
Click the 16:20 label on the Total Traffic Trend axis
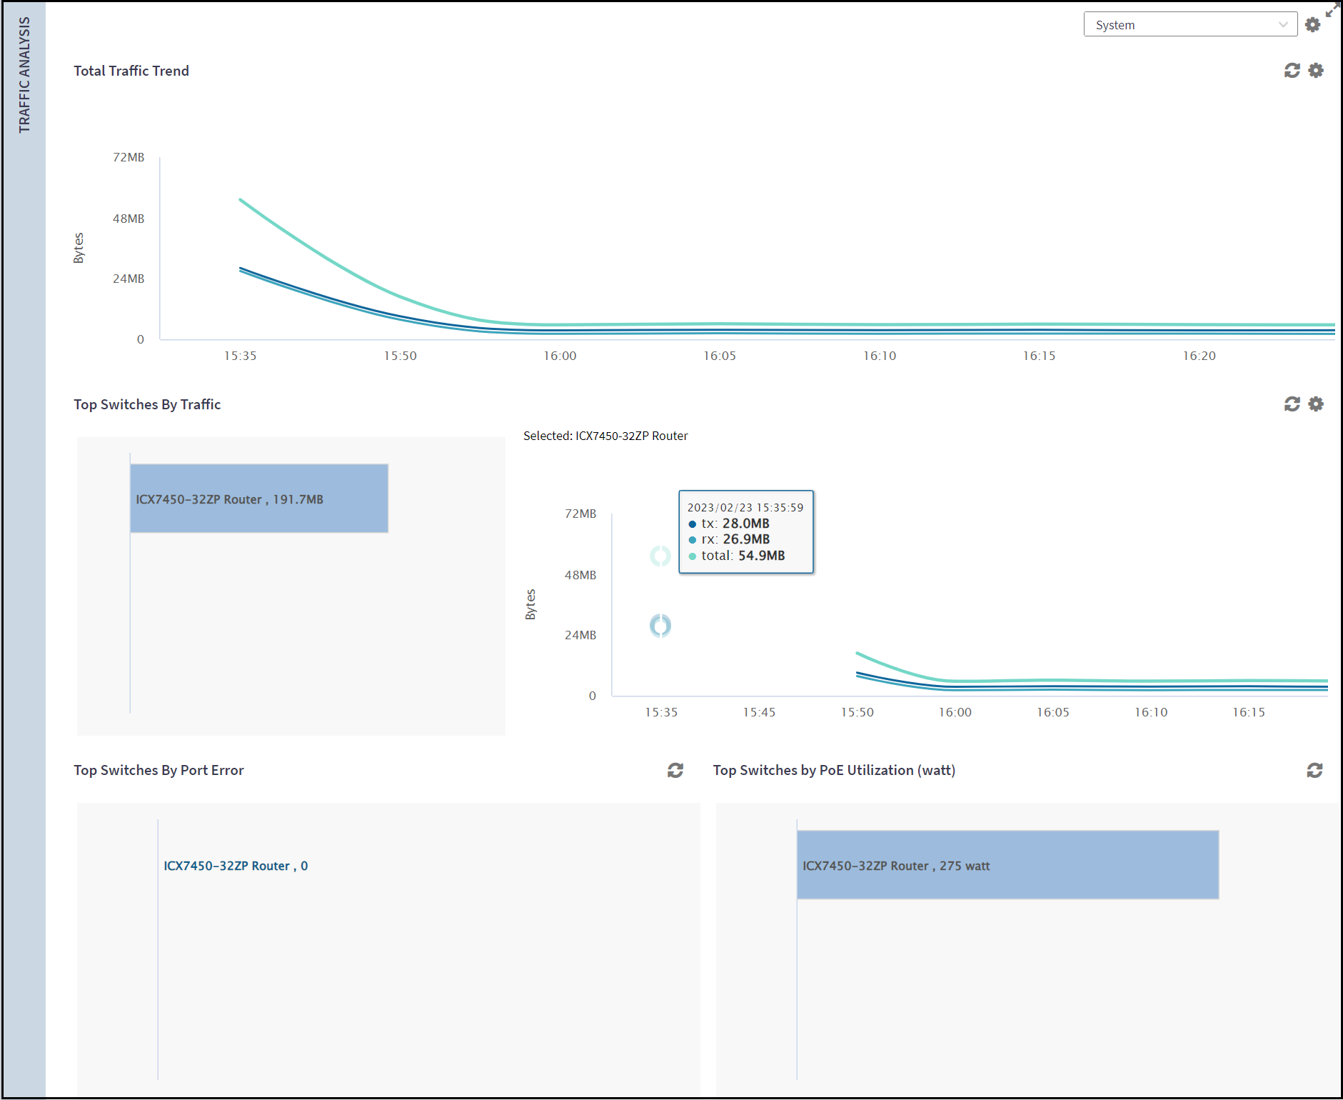1199,356
